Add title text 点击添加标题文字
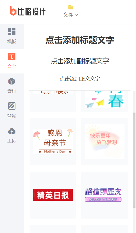Screen dimensions: 136x233 80,40
